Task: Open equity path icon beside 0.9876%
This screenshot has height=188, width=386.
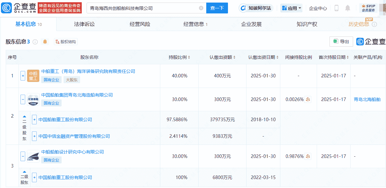Action: [x=308, y=156]
